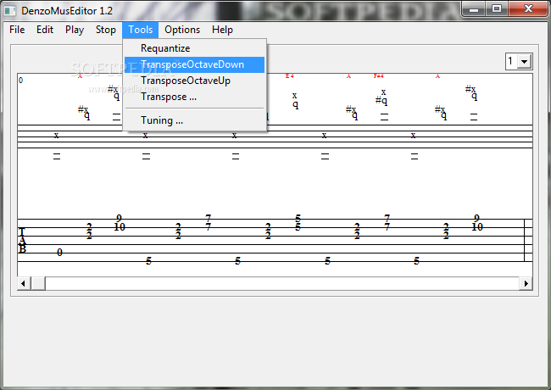Select TransposeOctaveUp menu entry
This screenshot has height=390, width=551.
tap(194, 81)
